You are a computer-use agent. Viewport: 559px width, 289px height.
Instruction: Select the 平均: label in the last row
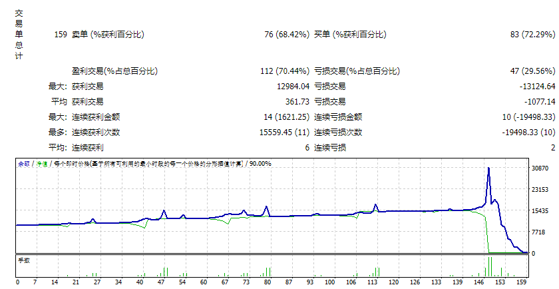click(x=58, y=148)
